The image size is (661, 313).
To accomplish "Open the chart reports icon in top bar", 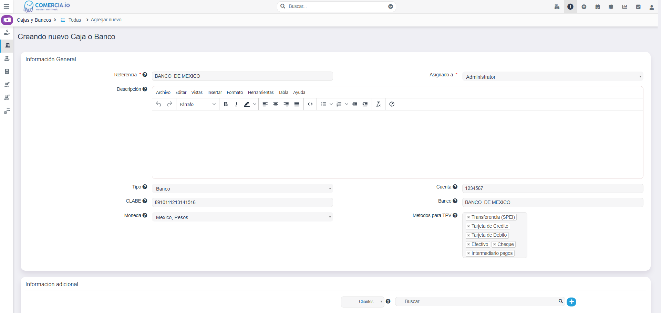I will [x=624, y=7].
